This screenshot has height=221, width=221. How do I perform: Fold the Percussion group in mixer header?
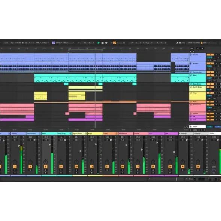(40, 133)
